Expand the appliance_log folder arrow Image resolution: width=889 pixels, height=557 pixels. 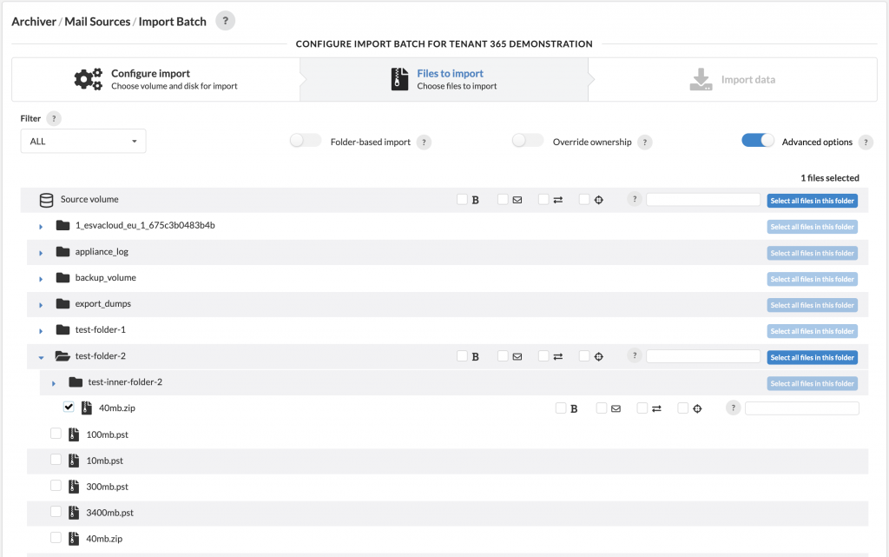click(41, 252)
